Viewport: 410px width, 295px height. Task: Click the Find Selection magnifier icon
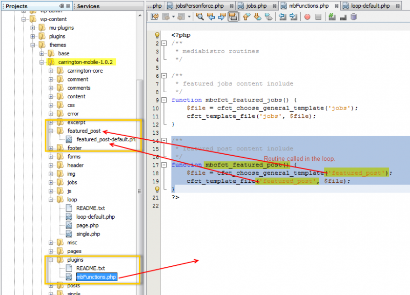click(x=199, y=17)
